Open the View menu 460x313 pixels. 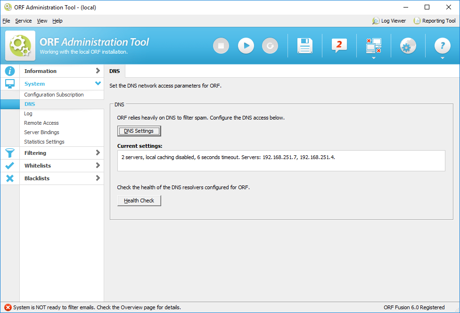point(42,21)
